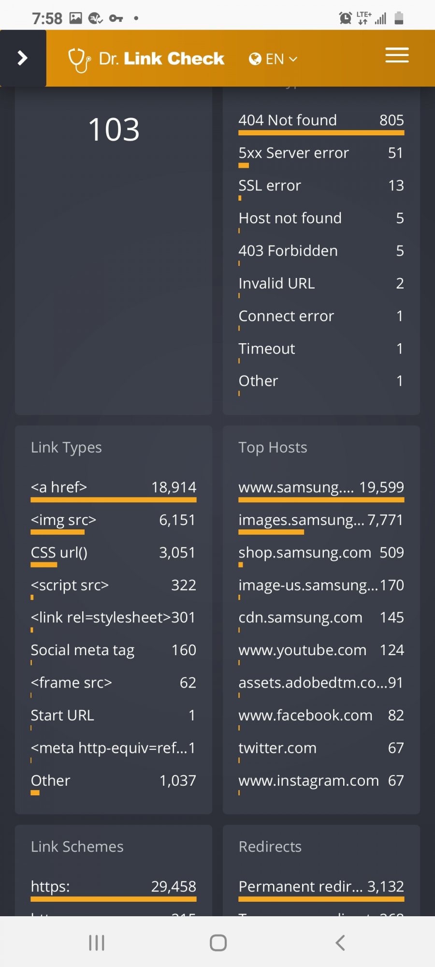Screen dimensions: 435x967
Task: Select the https: link scheme row
Action: point(114,890)
